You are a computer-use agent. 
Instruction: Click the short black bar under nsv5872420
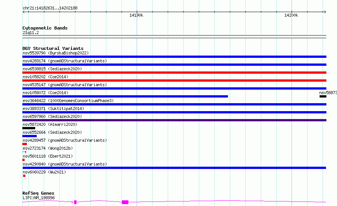(29, 128)
